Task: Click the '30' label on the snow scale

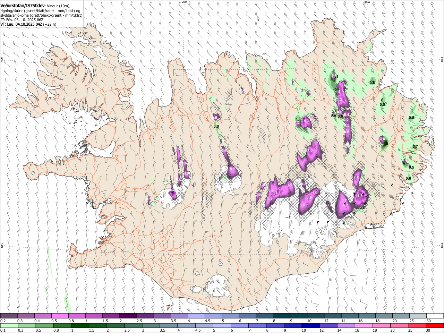Action: click(x=428, y=321)
